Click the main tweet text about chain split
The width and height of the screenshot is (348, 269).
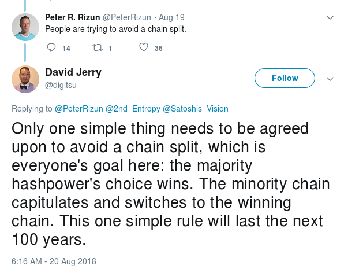[170, 183]
